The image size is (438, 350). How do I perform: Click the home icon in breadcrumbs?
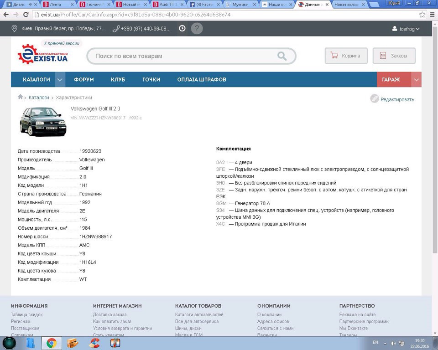[x=20, y=97]
